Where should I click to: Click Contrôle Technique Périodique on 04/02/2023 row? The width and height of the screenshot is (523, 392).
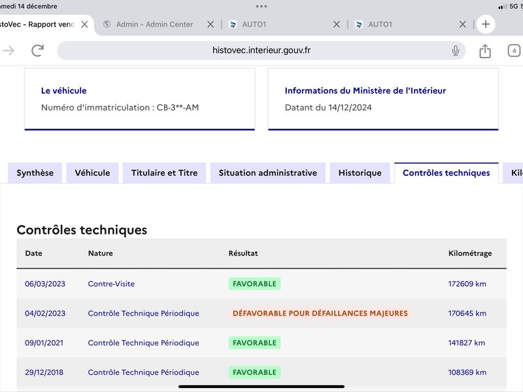[x=143, y=314]
